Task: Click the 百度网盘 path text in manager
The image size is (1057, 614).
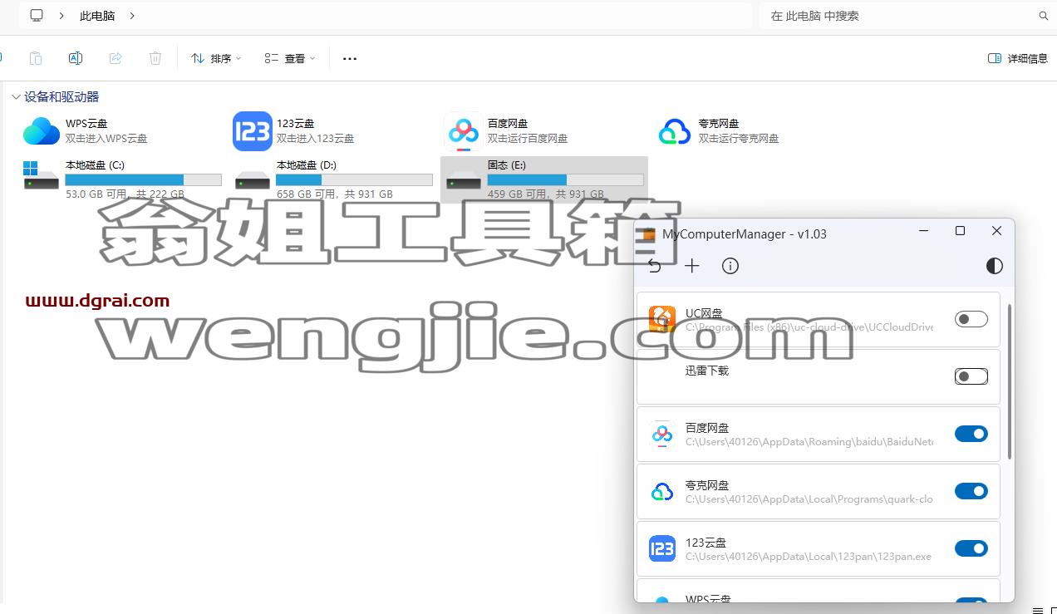Action: pyautogui.click(x=809, y=442)
